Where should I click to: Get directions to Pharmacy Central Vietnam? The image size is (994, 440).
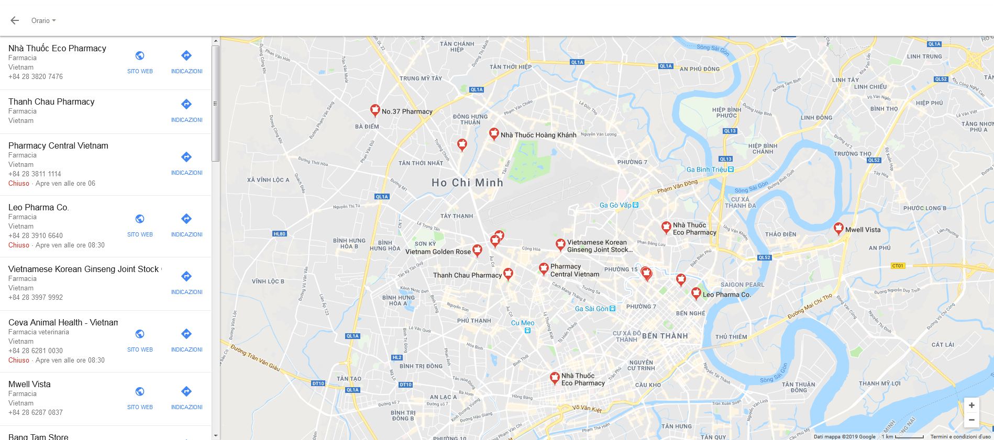(x=186, y=164)
